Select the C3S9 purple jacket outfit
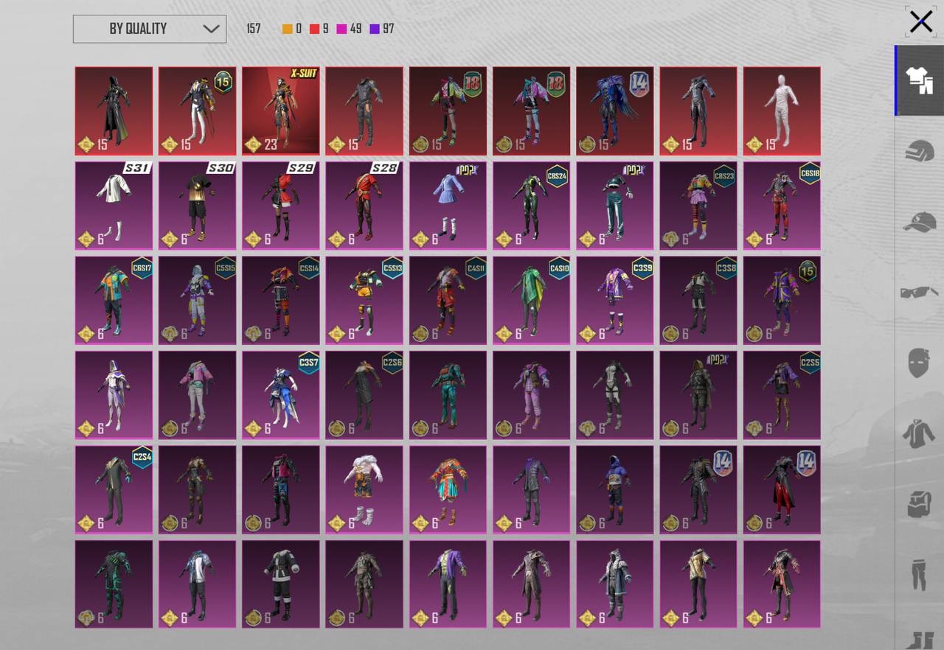This screenshot has width=944, height=650. click(615, 300)
